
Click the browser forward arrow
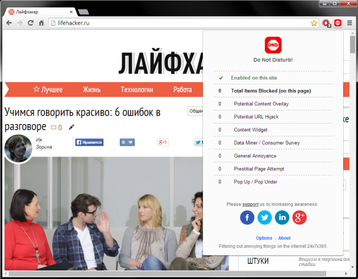20,23
